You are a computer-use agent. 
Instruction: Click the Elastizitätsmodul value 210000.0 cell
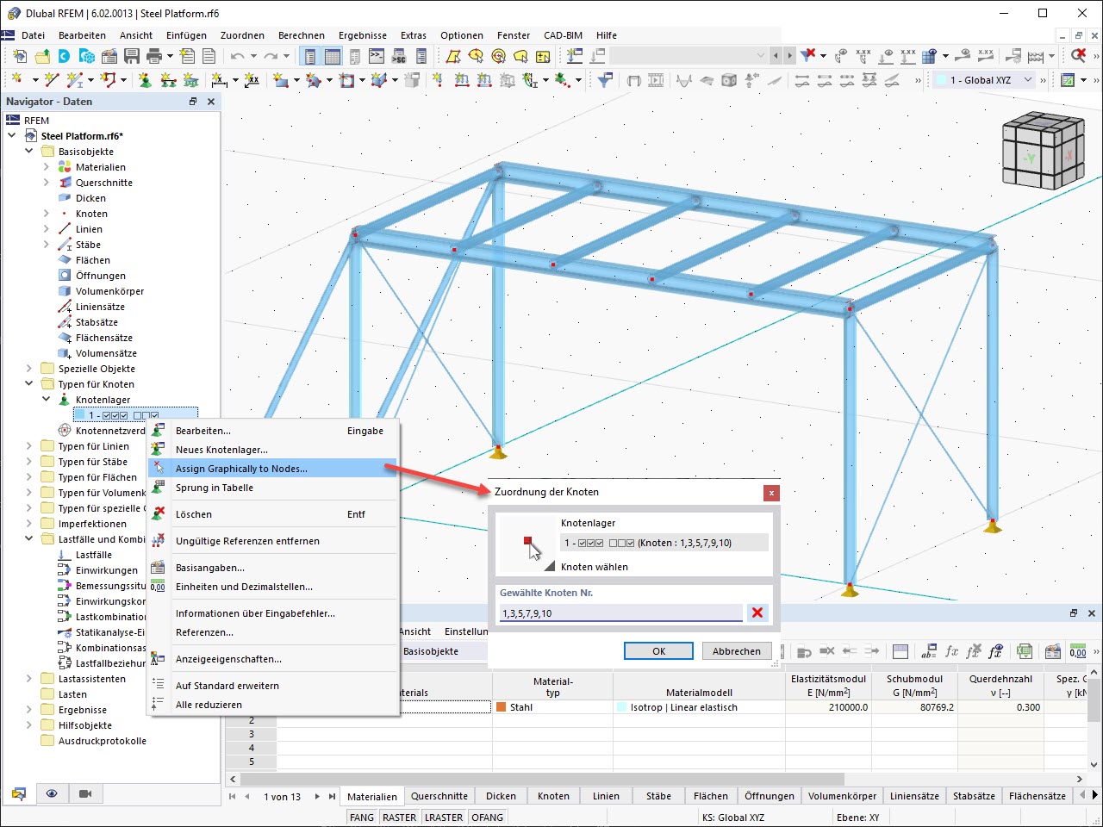pyautogui.click(x=828, y=707)
